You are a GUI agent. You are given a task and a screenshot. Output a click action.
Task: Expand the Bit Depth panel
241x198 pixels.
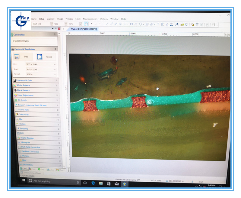click(x=37, y=100)
